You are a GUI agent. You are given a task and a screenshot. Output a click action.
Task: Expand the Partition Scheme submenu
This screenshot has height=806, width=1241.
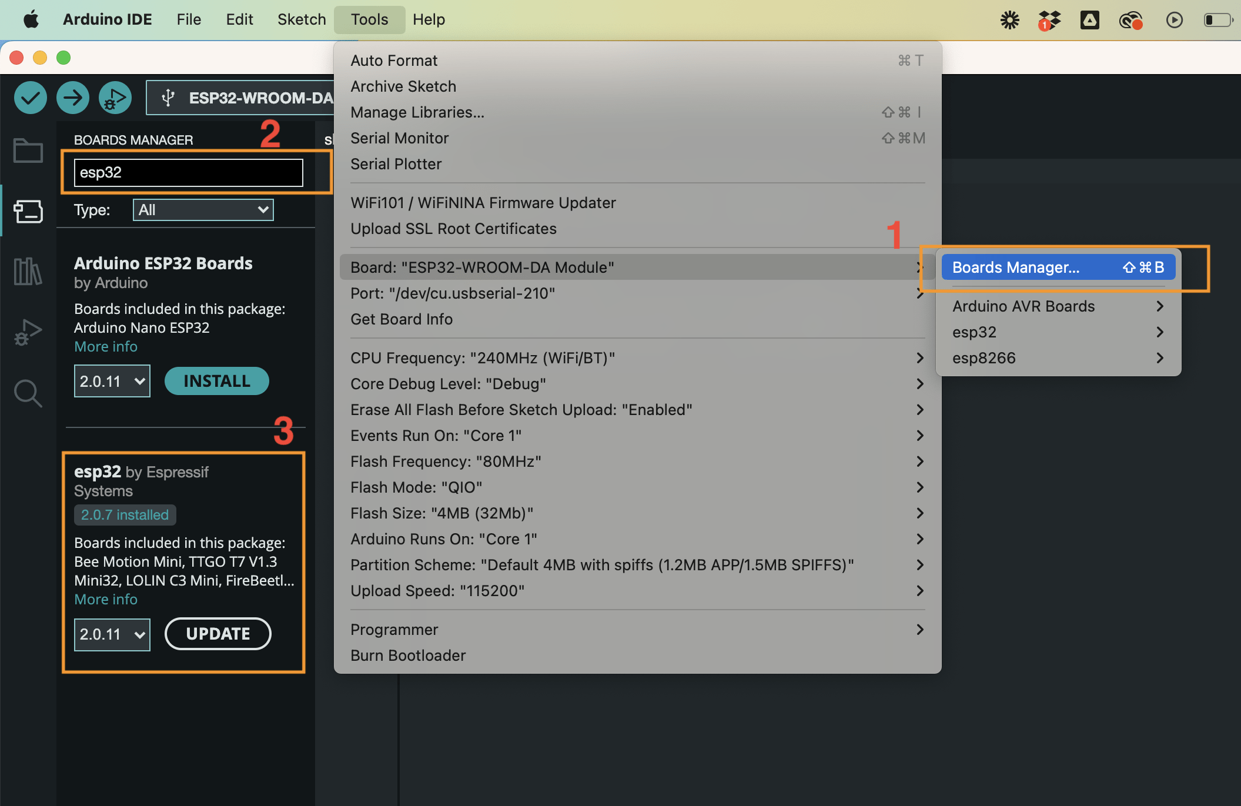637,565
